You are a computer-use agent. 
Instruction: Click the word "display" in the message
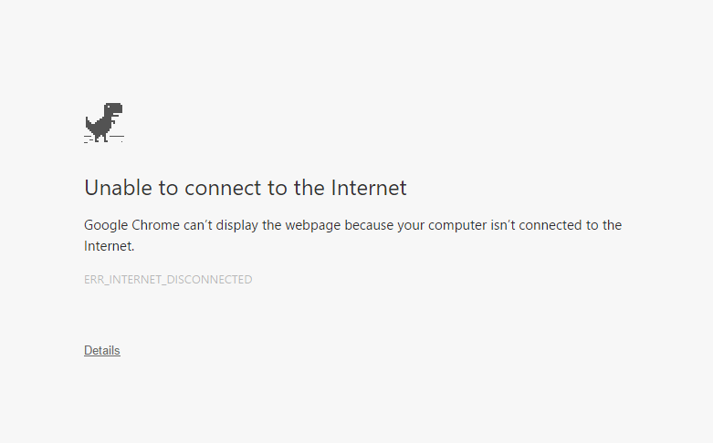click(240, 225)
